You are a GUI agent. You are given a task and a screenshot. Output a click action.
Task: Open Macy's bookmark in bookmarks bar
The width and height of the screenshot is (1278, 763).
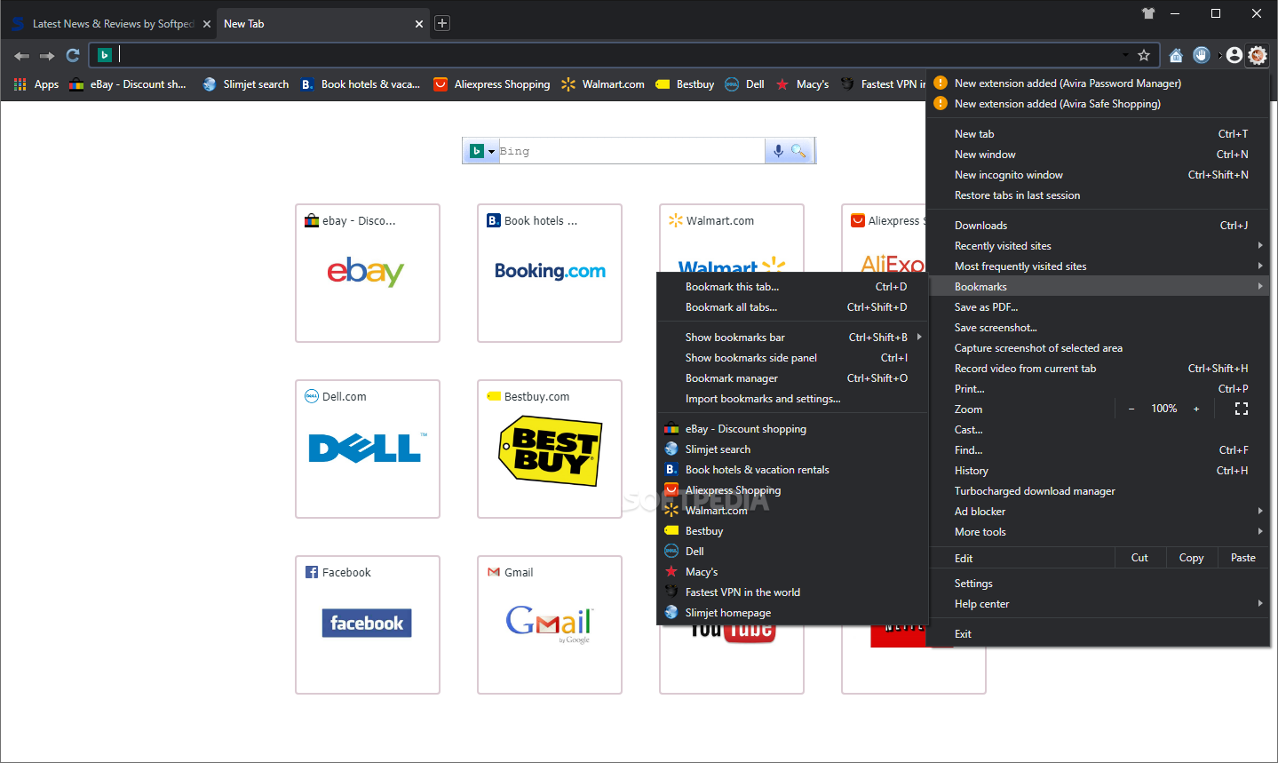[x=802, y=84]
